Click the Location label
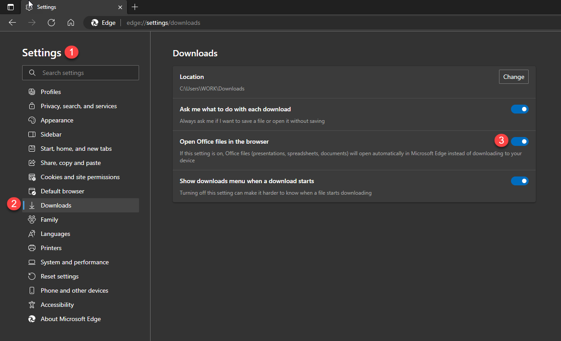This screenshot has width=561, height=341. pos(192,77)
